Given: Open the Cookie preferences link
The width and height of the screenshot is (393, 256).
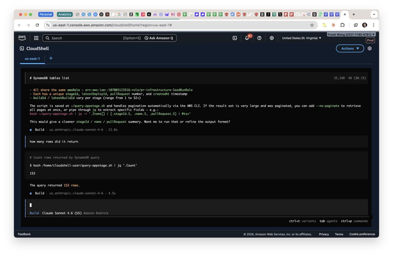Looking at the screenshot, I should click(362, 234).
